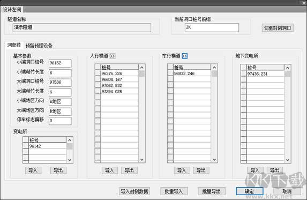Click 导入 under the 地下变电所 list

click(255, 170)
